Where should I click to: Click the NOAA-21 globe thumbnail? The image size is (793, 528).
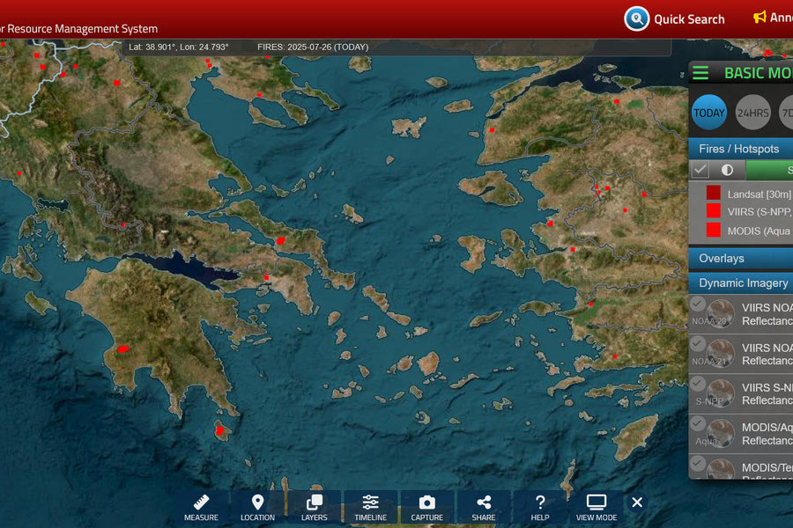721,353
